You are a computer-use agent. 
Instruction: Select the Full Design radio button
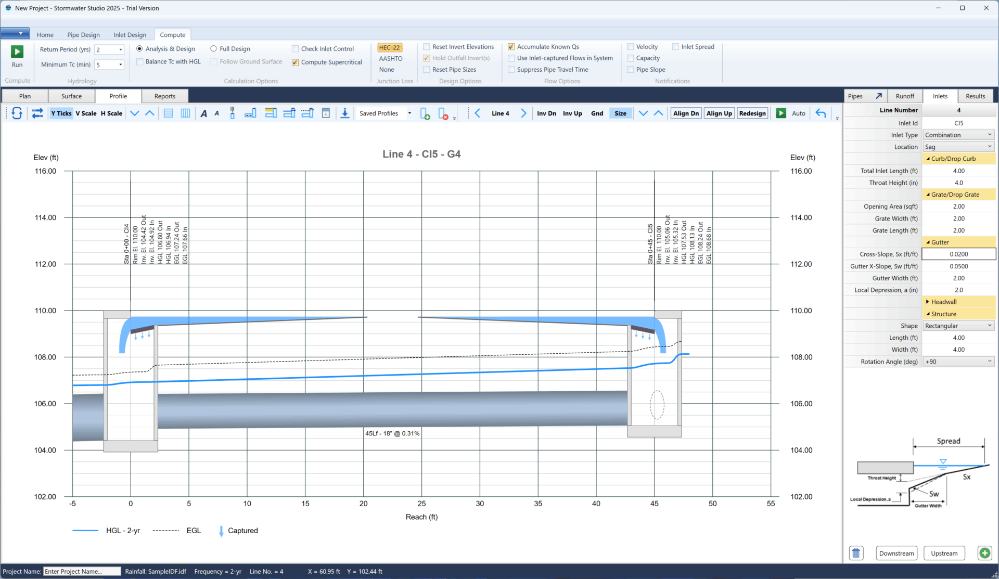213,49
